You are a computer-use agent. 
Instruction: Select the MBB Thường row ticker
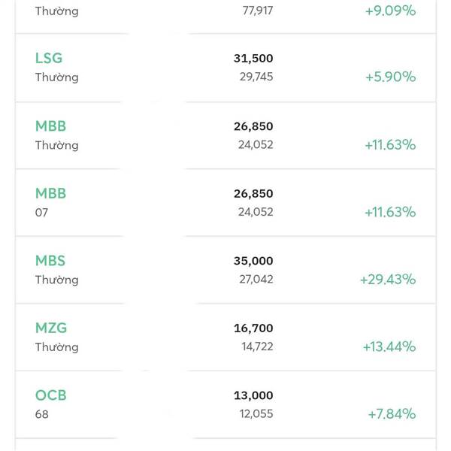pyautogui.click(x=50, y=126)
